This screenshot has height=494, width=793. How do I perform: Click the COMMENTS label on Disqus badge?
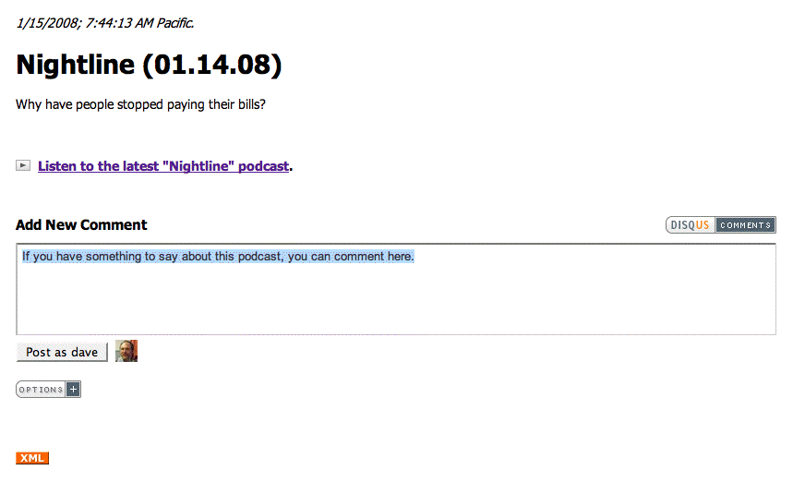pyautogui.click(x=745, y=225)
